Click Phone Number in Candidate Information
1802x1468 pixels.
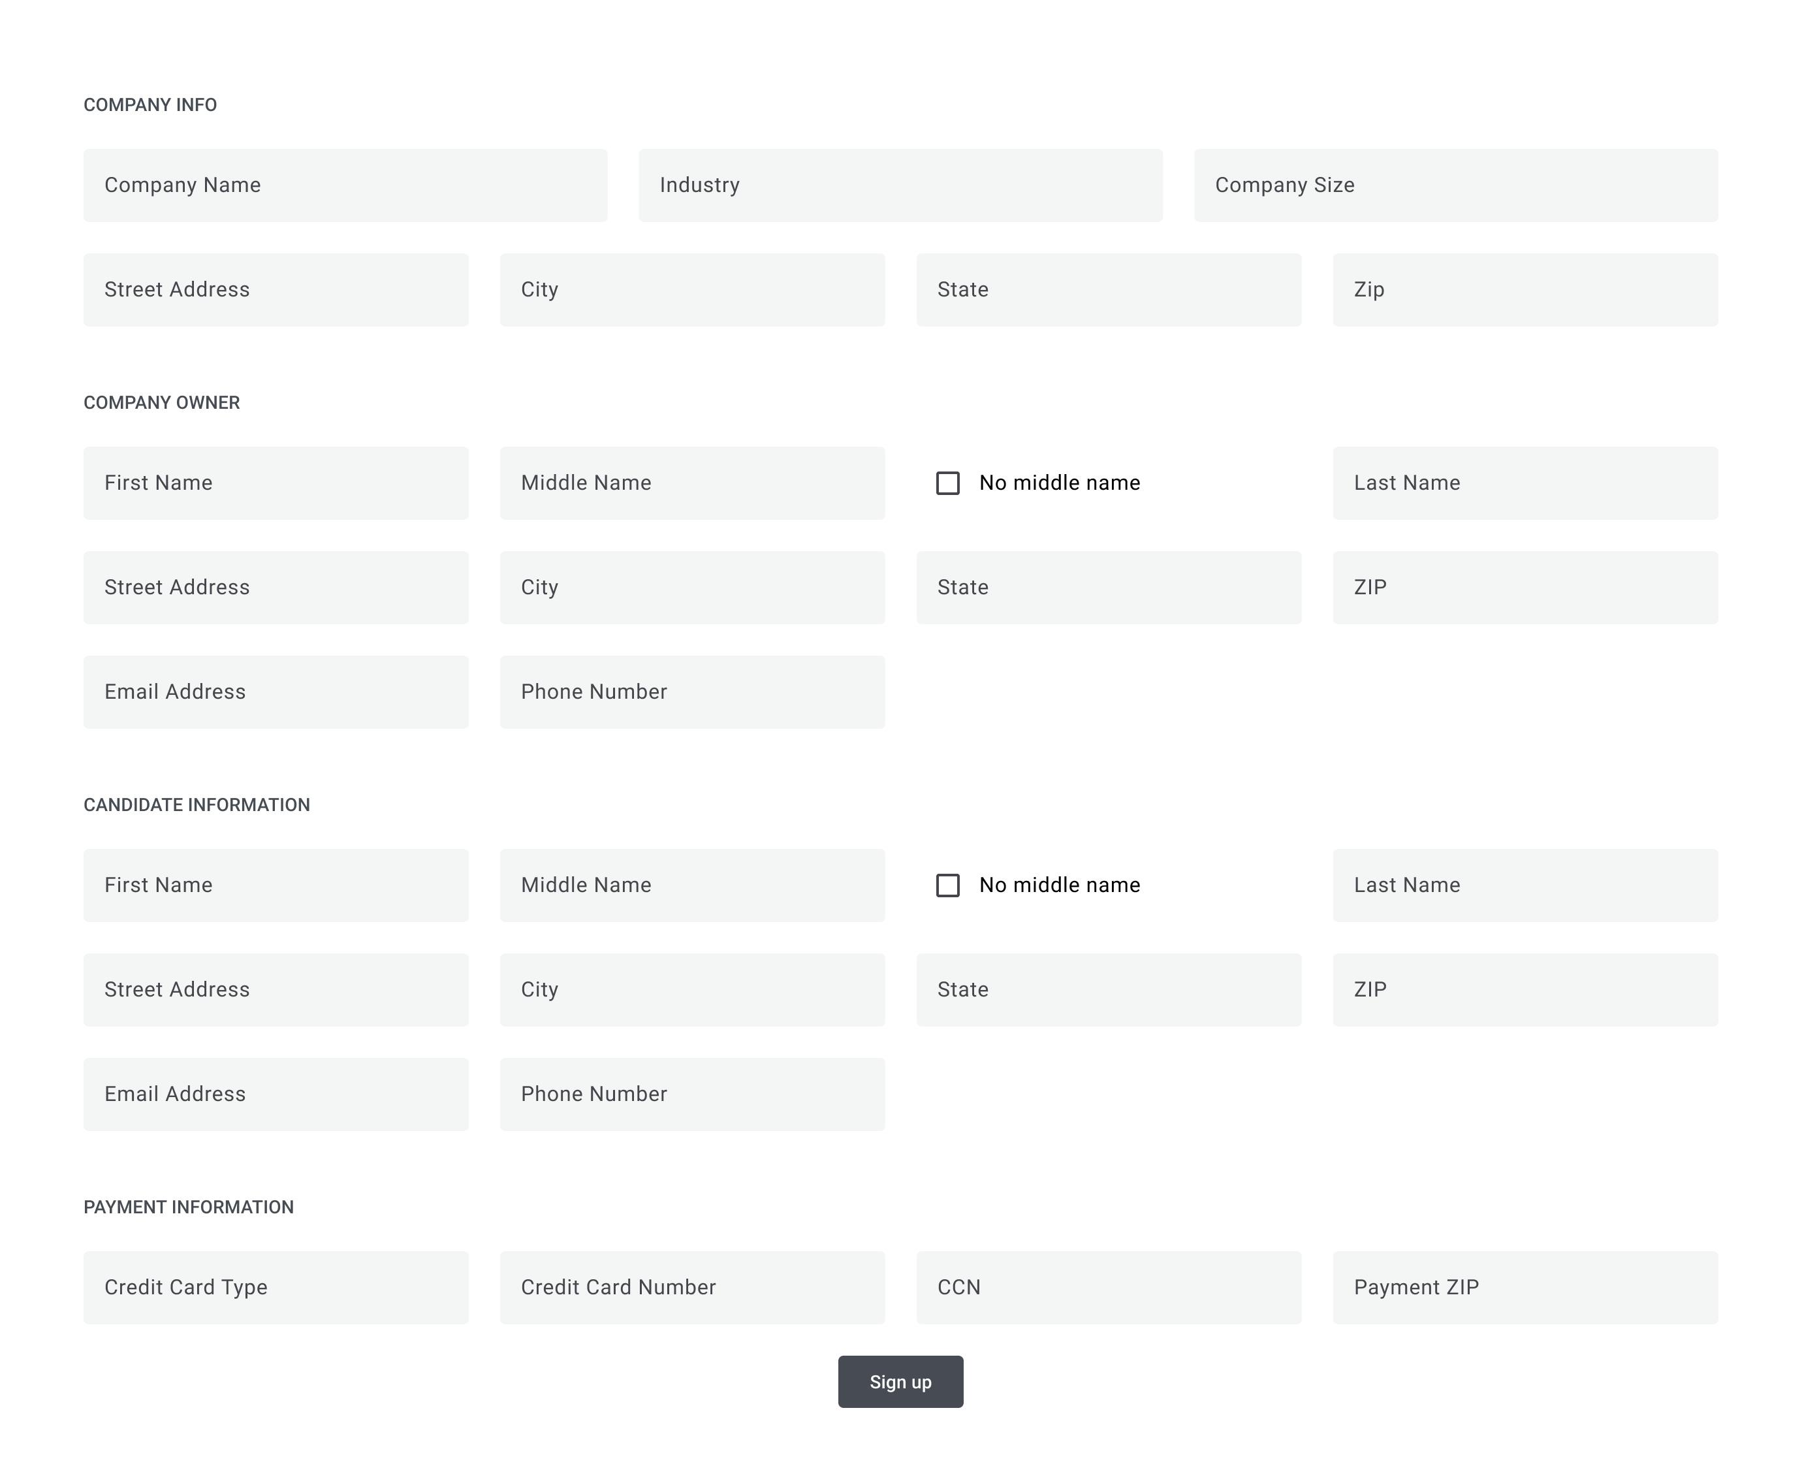(x=692, y=1095)
